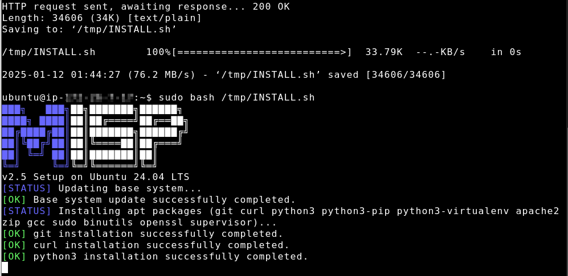Image resolution: width=568 pixels, height=276 pixels.
Task: Click the first blue [STATUS] tag
Action: [x=26, y=188]
